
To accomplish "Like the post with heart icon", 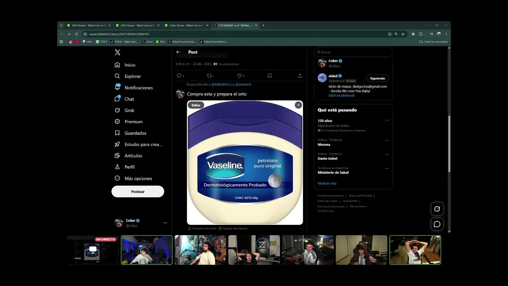I will (x=239, y=75).
